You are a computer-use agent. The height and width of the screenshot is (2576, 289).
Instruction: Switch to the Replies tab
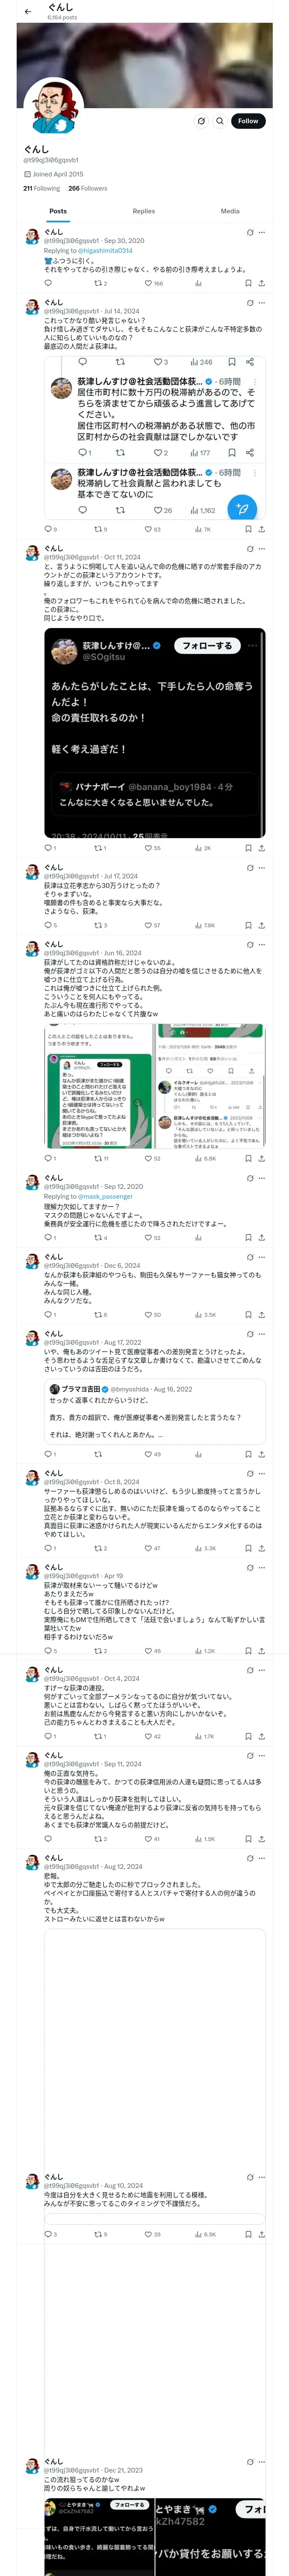[x=143, y=211]
